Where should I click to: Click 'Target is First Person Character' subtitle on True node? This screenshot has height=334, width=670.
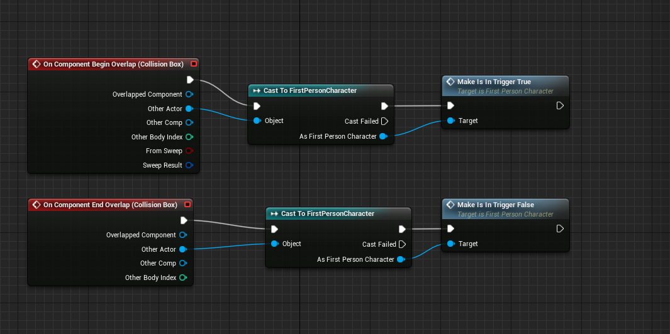click(506, 91)
